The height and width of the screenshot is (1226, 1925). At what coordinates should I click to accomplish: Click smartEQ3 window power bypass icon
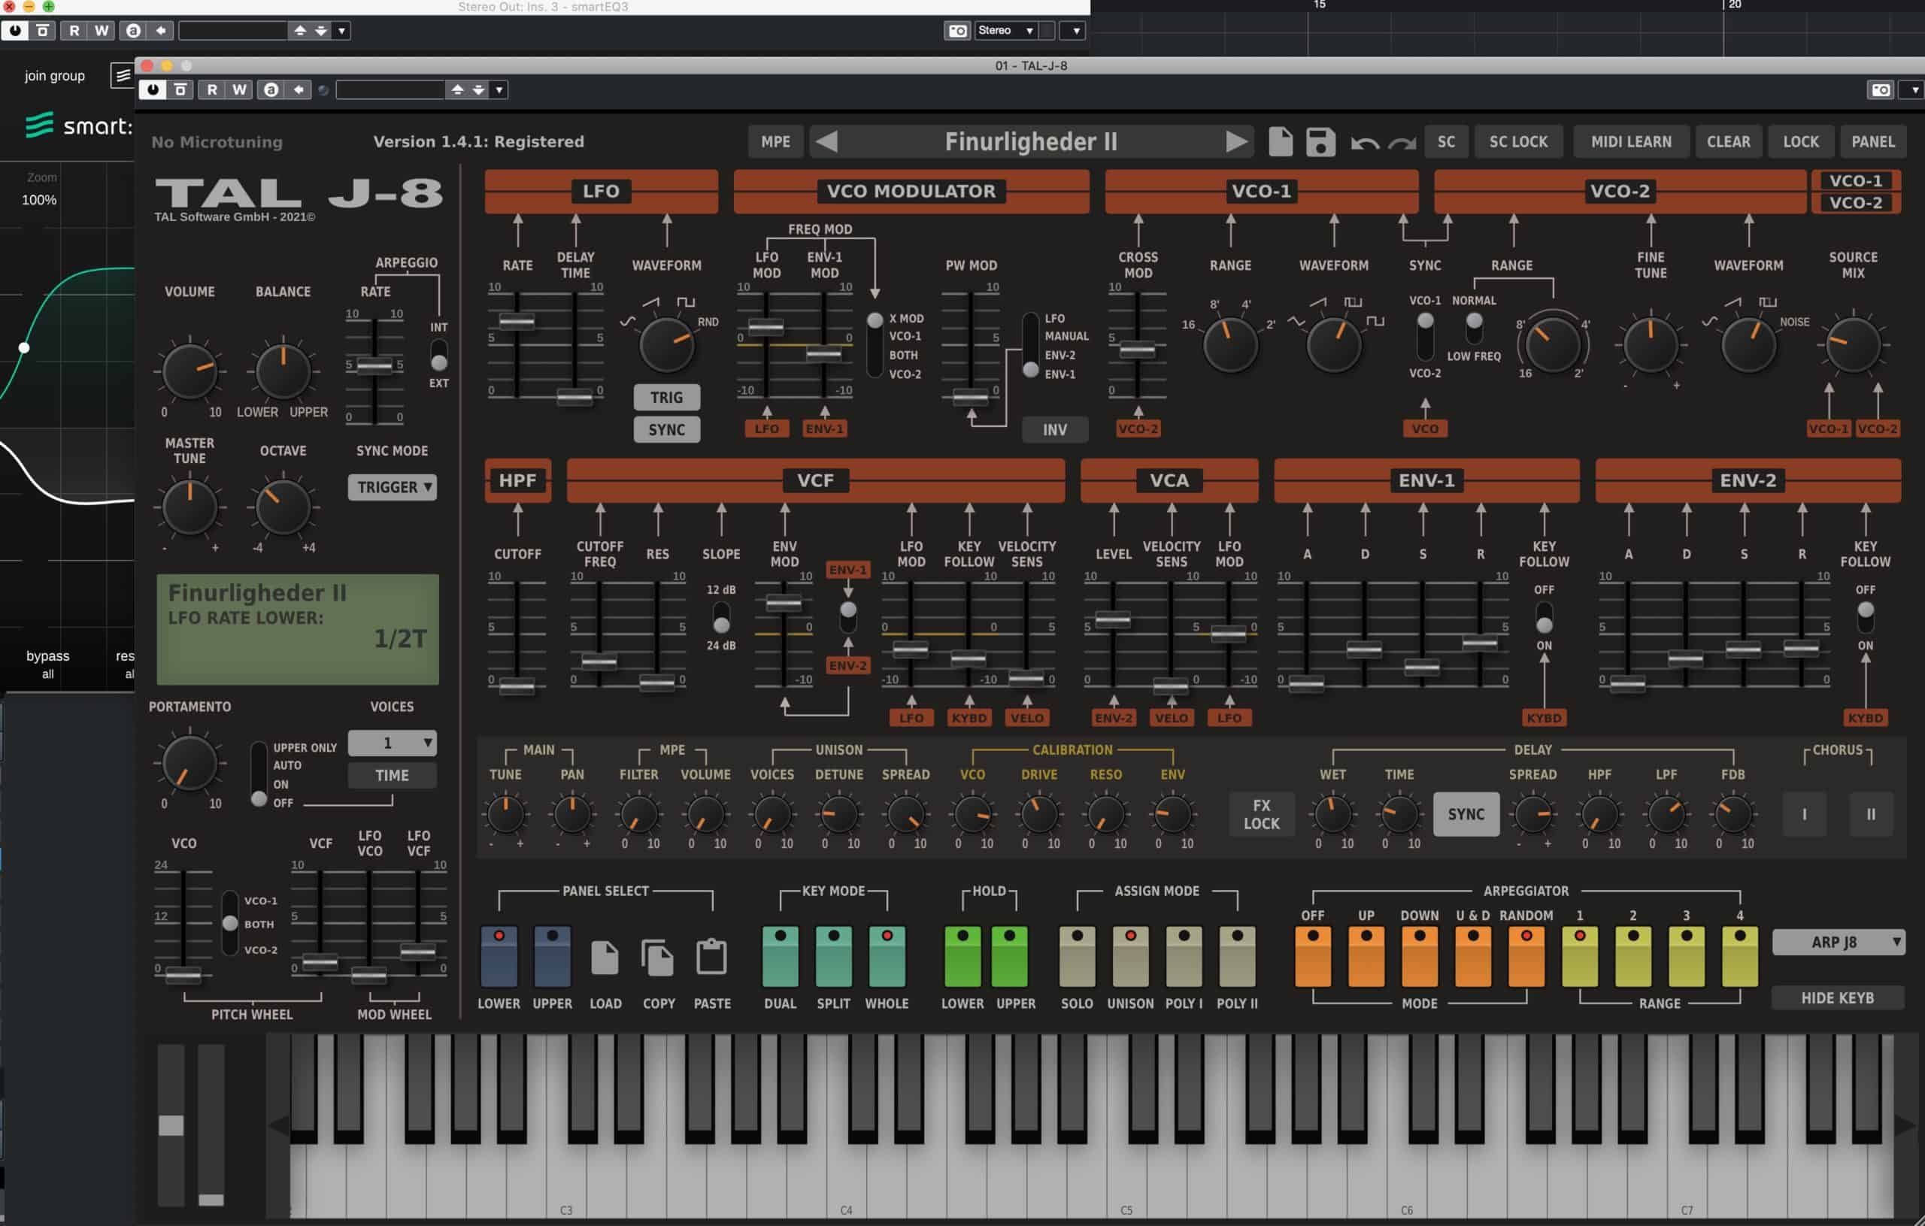coord(15,30)
